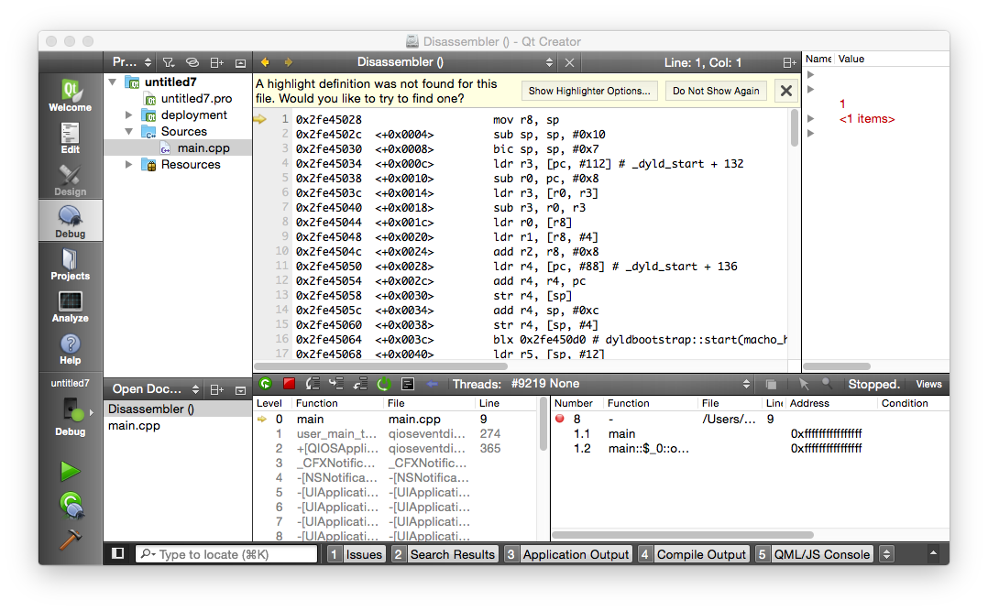Toggle operate by instruction mode
Viewport: 988px width, 611px height.
(408, 384)
